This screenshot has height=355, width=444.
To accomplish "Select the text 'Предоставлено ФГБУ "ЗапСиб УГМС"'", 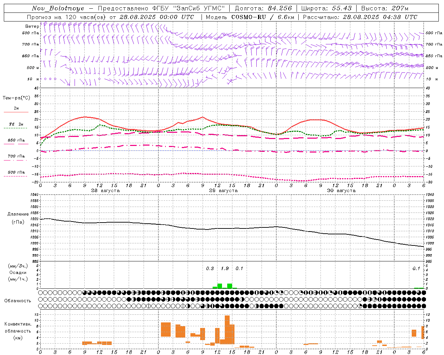I will click(161, 8).
